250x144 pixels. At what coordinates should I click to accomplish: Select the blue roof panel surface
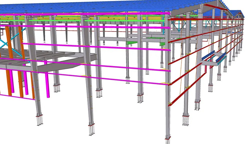pos(100,6)
